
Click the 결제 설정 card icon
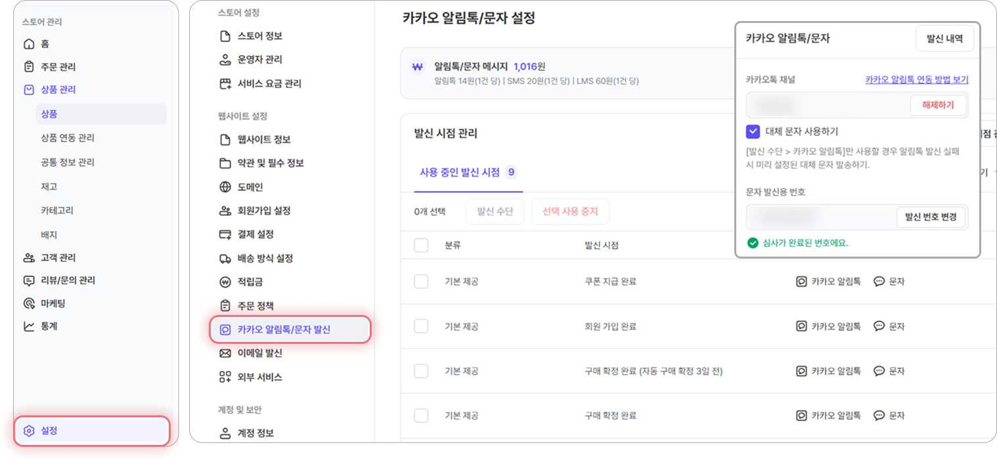pyautogui.click(x=225, y=234)
